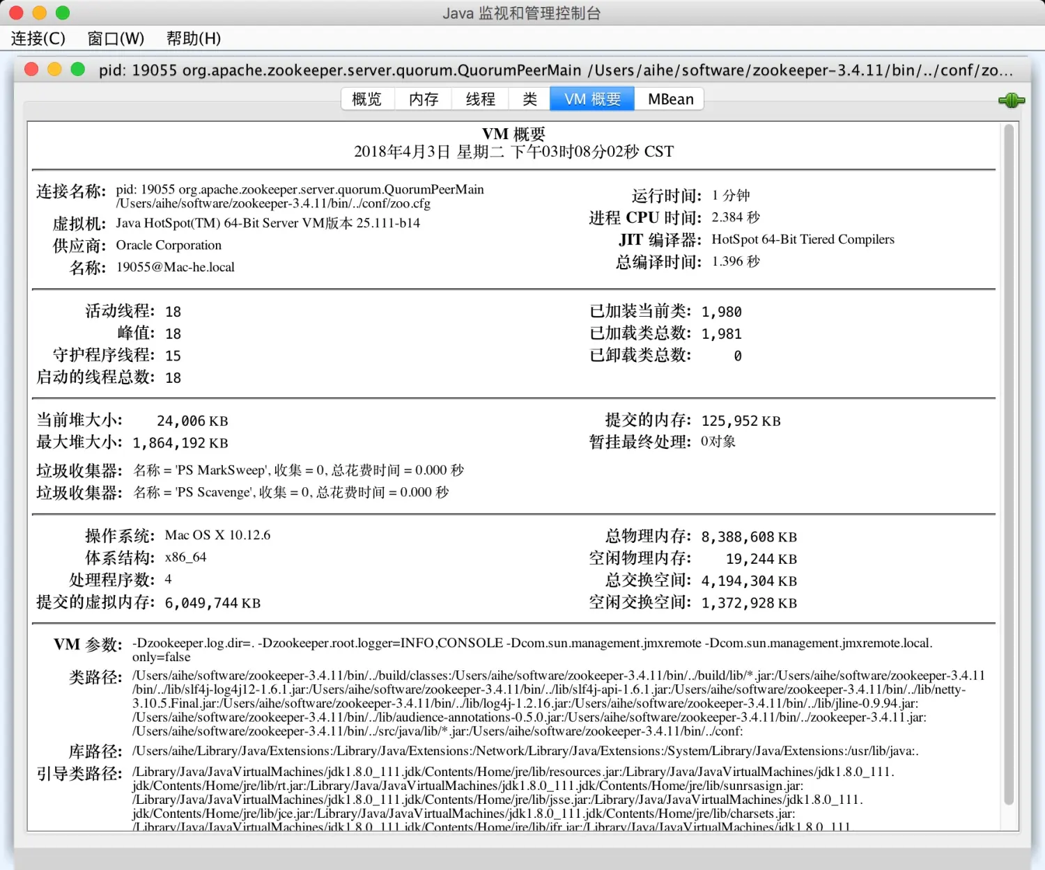Minimize the inner pid 19055 window
Image resolution: width=1045 pixels, height=870 pixels.
pyautogui.click(x=54, y=69)
